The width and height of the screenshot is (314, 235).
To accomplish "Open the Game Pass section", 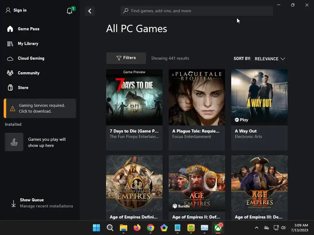I will click(29, 29).
